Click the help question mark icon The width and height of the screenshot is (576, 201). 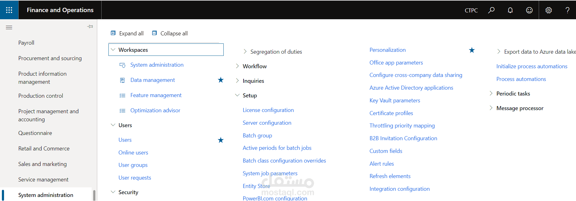point(567,10)
